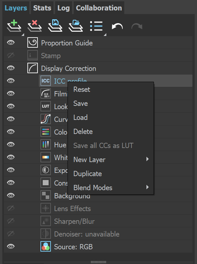Viewport: 197px width, 264px height.
Task: Select Save all CCs as LUT
Action: (103, 146)
